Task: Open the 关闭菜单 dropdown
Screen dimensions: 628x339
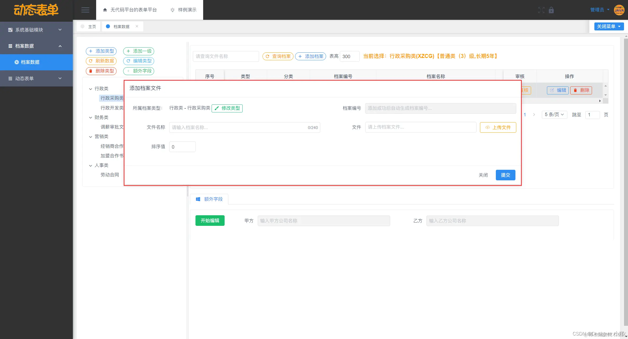Action: click(x=609, y=26)
